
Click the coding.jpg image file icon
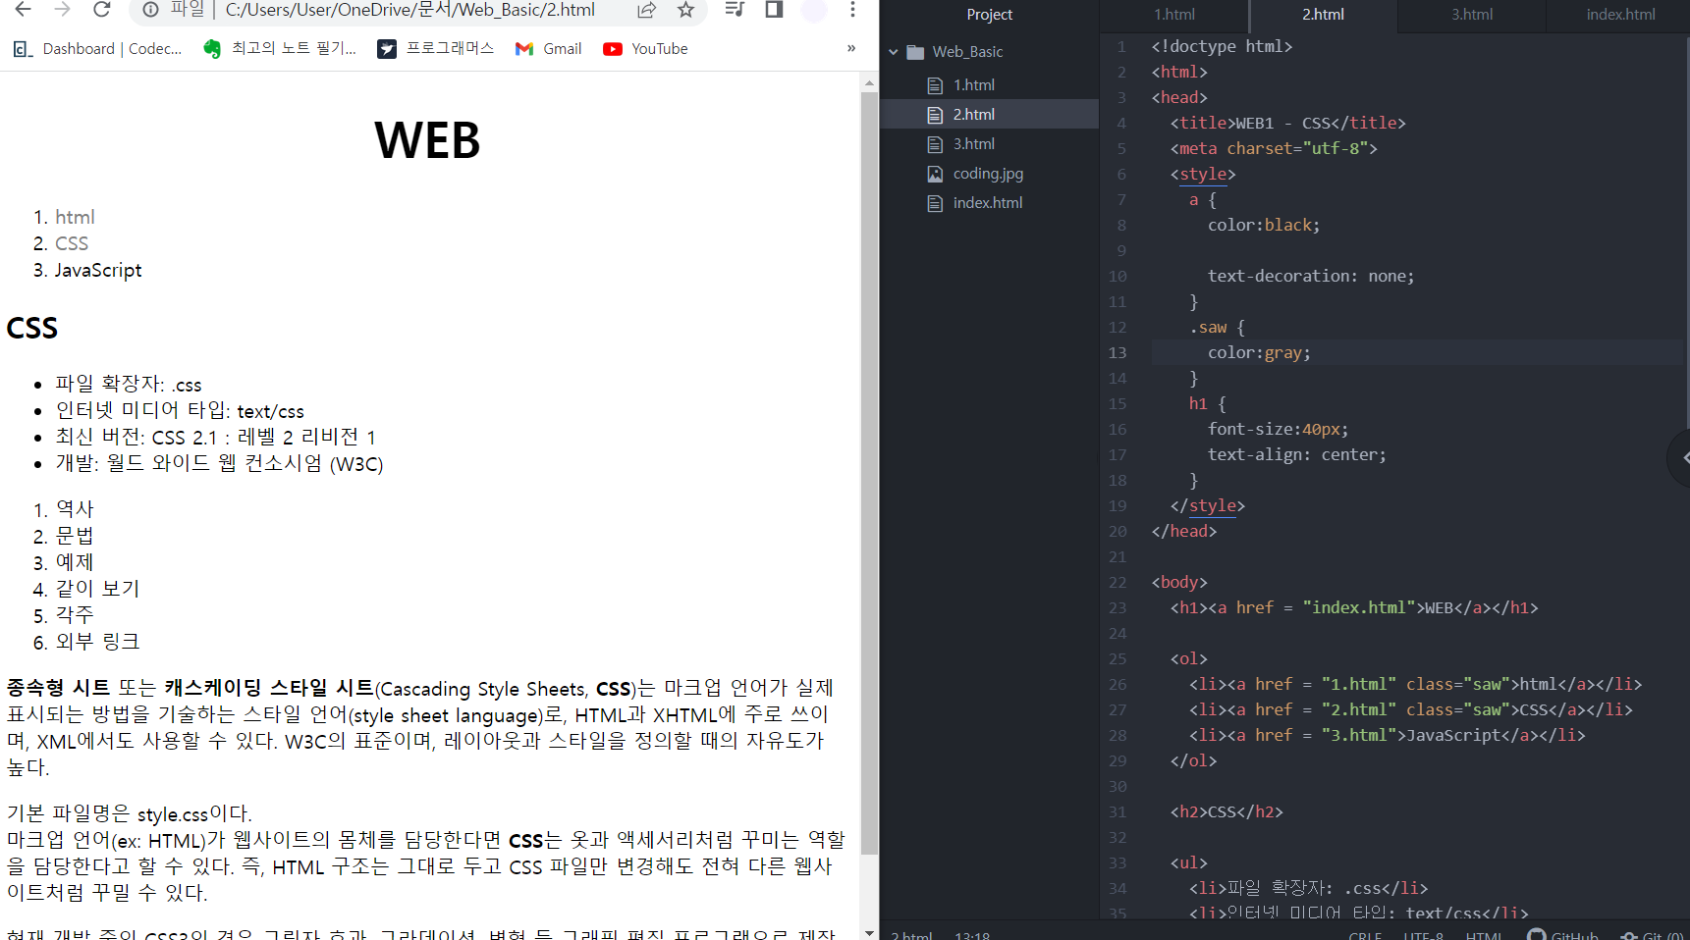(935, 174)
